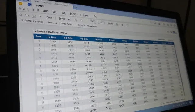195x112 pixels.
Task: Click the magnifying glass search icon
Action: pyautogui.click(x=95, y=16)
